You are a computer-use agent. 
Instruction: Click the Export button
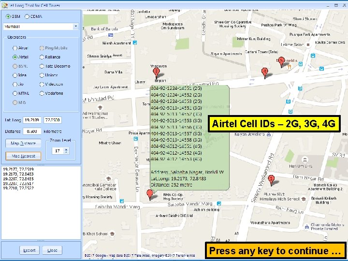[29, 250]
